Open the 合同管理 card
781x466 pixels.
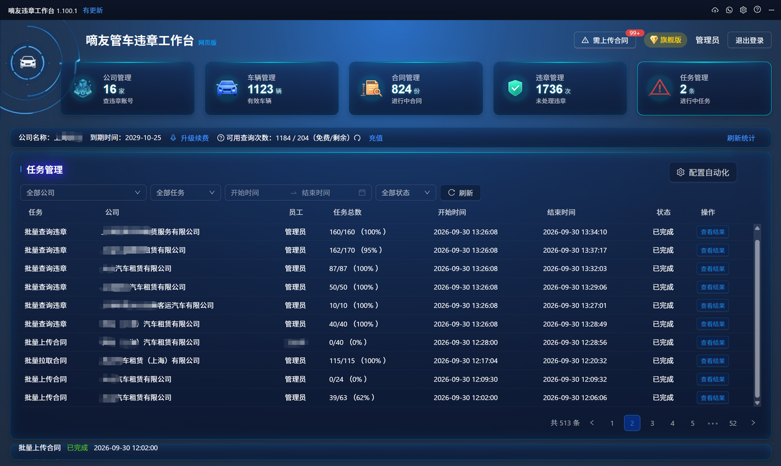coord(416,88)
